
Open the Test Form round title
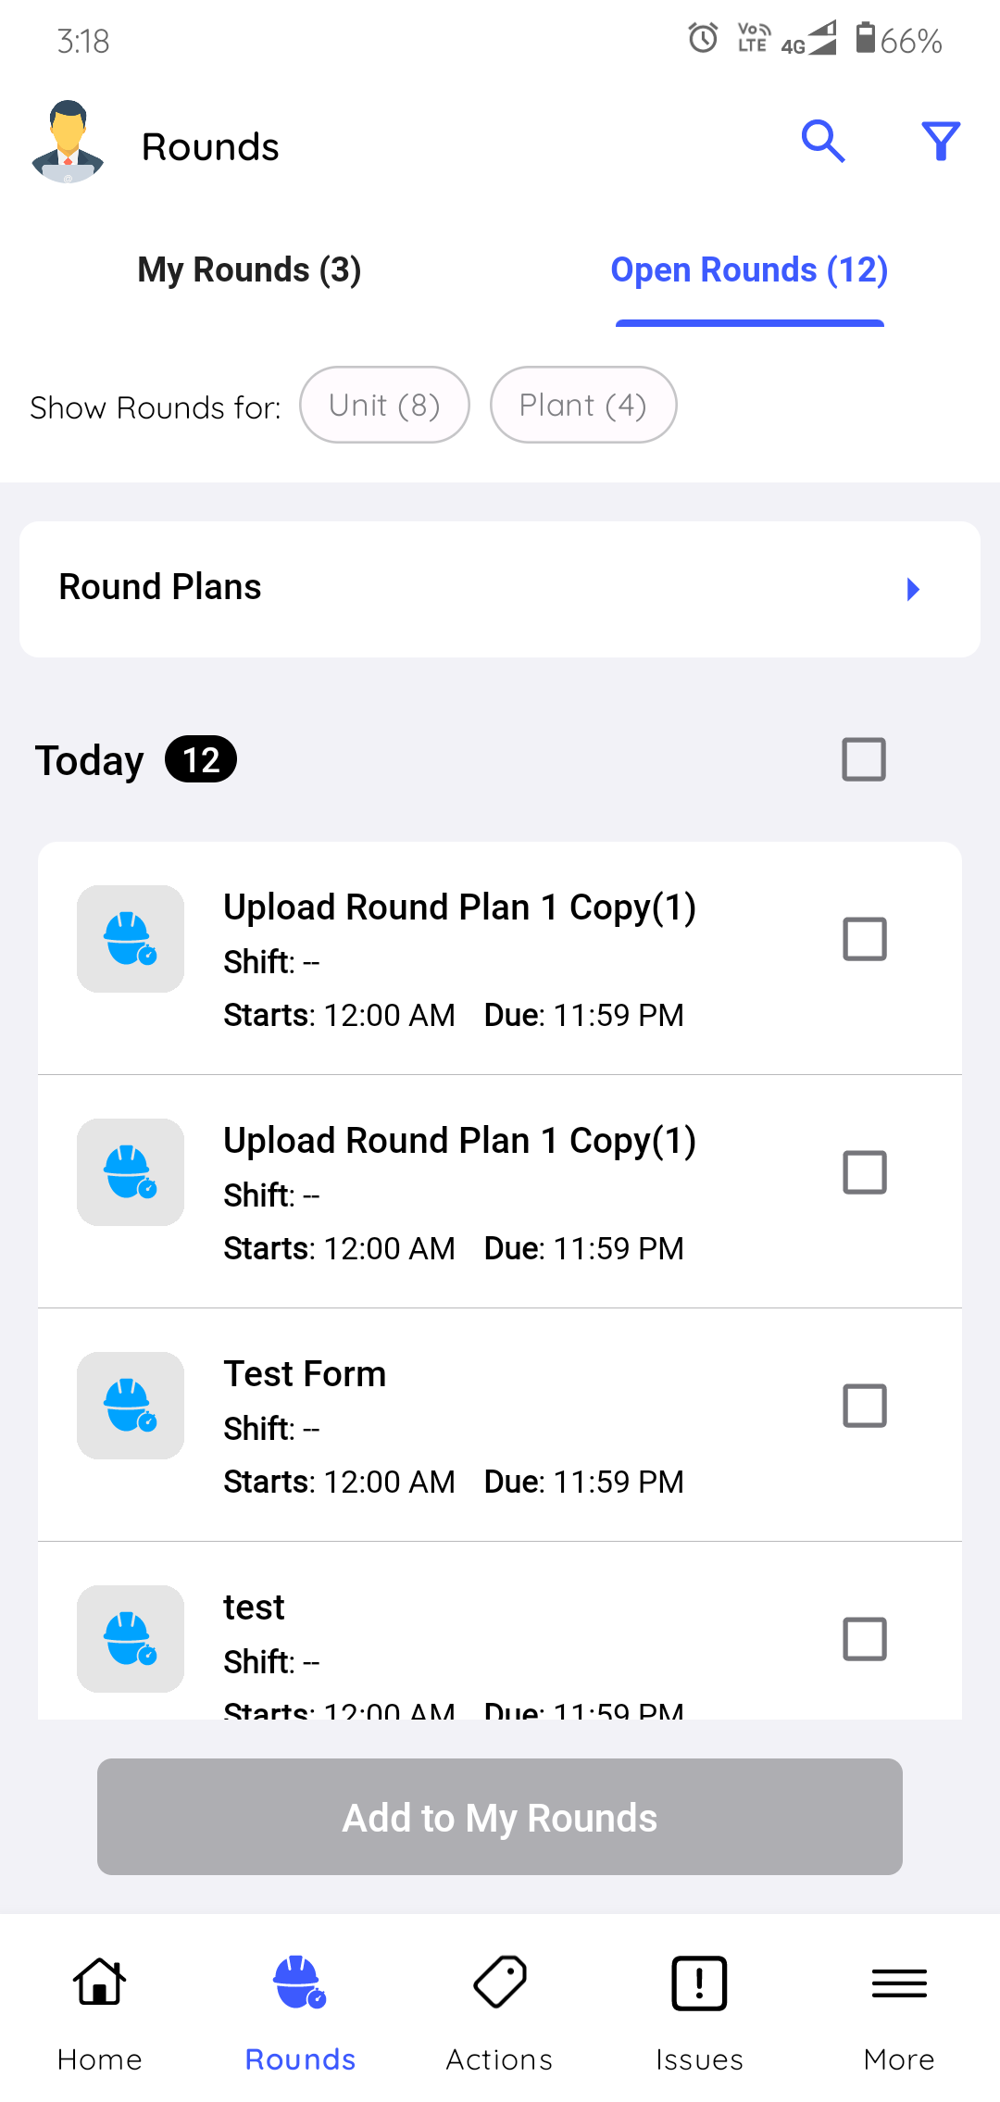point(305,1374)
